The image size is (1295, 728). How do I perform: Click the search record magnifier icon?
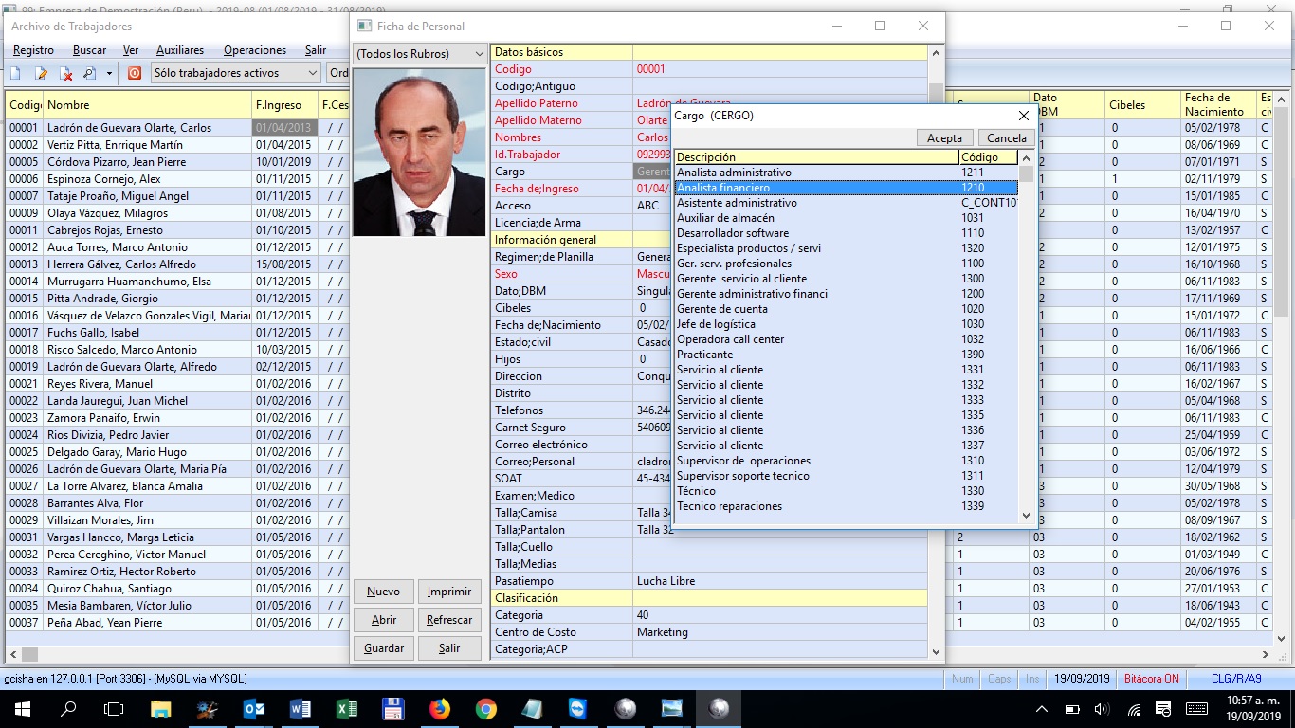pos(90,73)
